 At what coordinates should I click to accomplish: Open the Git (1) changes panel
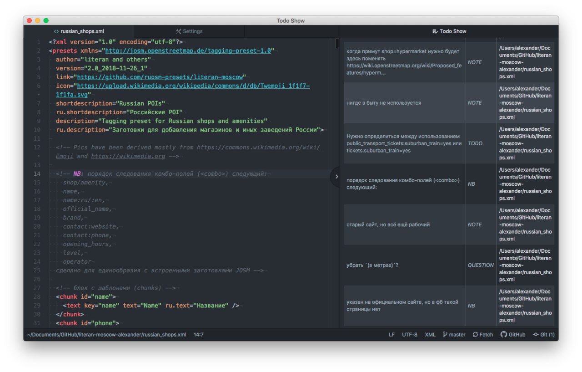tap(544, 335)
